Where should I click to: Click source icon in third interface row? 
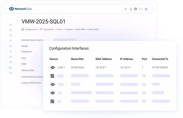tap(53, 84)
